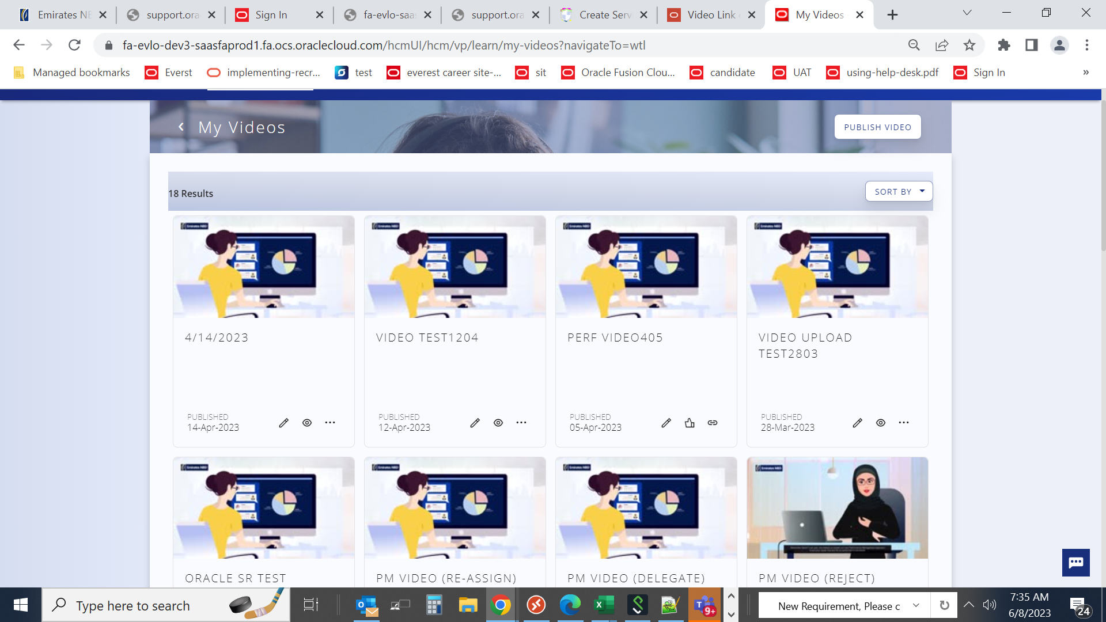Show the eye indicator on VIDEO UPLOAD TEST2803

880,423
